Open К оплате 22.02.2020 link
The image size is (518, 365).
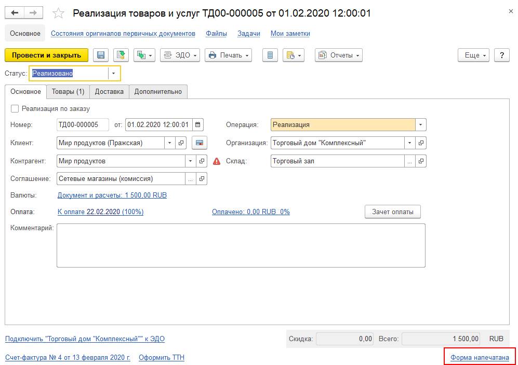[100, 212]
